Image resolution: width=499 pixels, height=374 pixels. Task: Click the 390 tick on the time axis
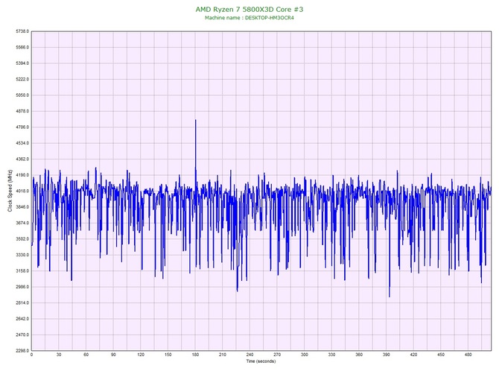[387, 355]
